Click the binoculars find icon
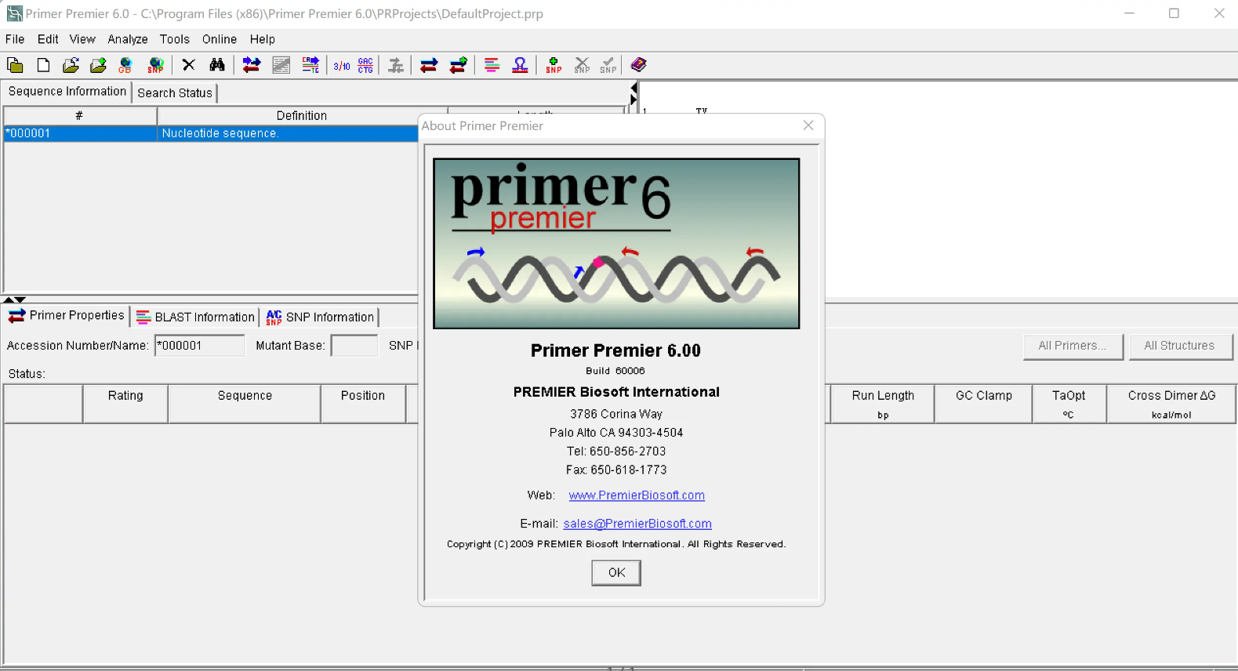Viewport: 1238px width, 671px height. point(217,65)
